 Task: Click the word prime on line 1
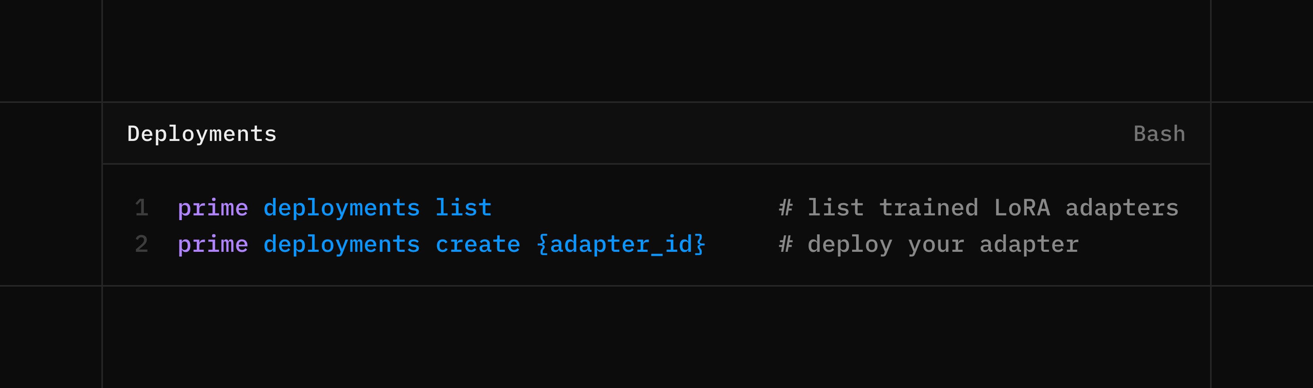click(x=213, y=208)
